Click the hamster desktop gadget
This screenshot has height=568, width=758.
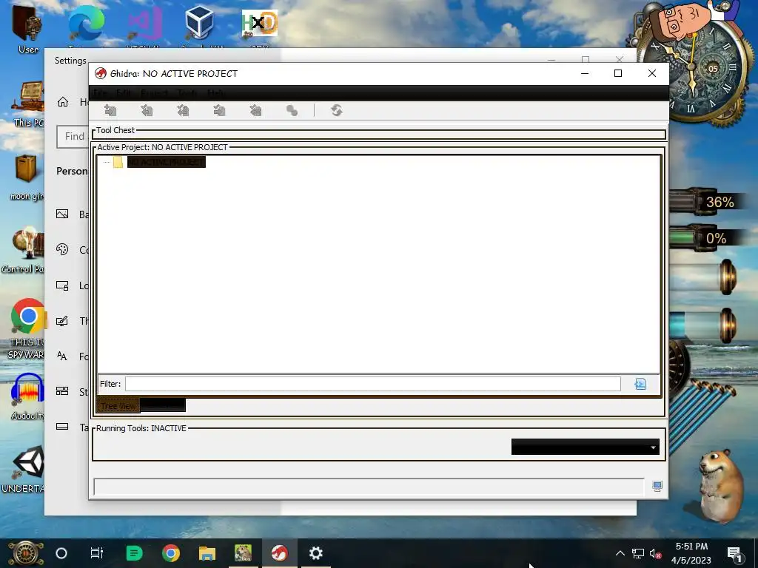click(722, 485)
